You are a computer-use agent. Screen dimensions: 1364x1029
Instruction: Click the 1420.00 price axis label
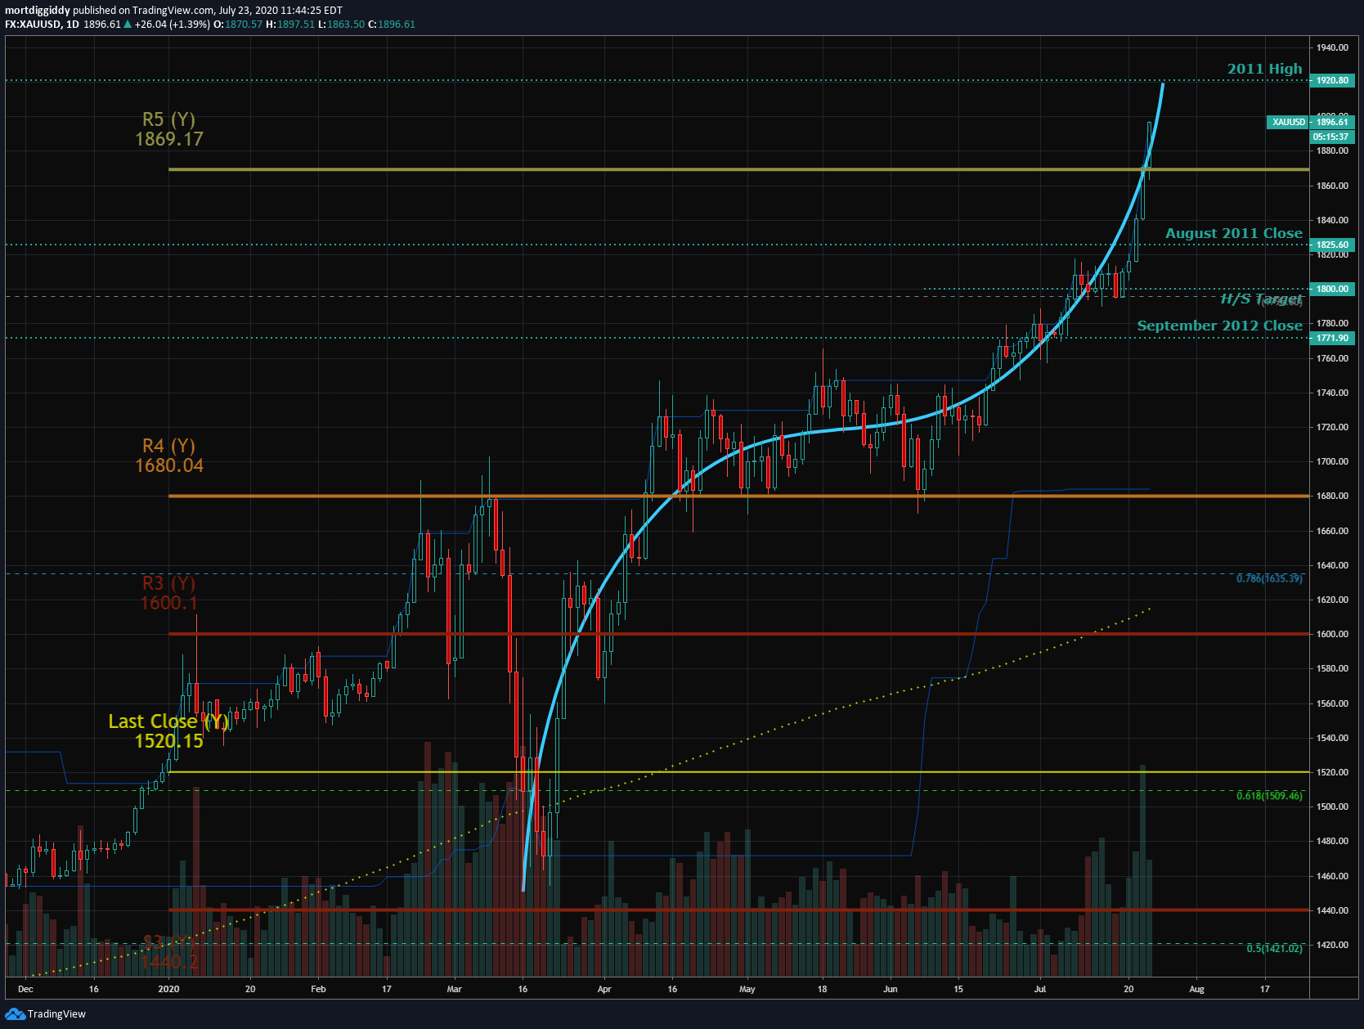click(1332, 945)
